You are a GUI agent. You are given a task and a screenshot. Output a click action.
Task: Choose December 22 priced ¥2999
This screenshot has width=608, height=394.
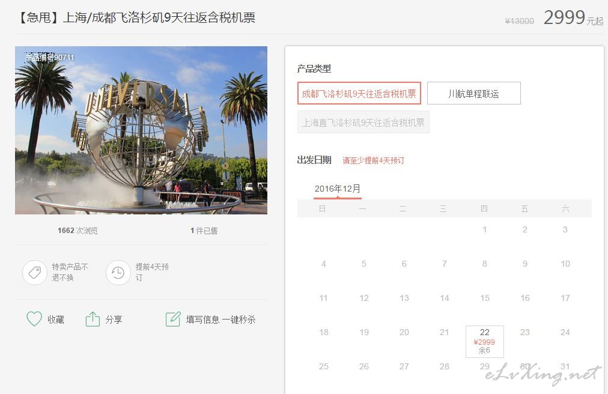485,341
